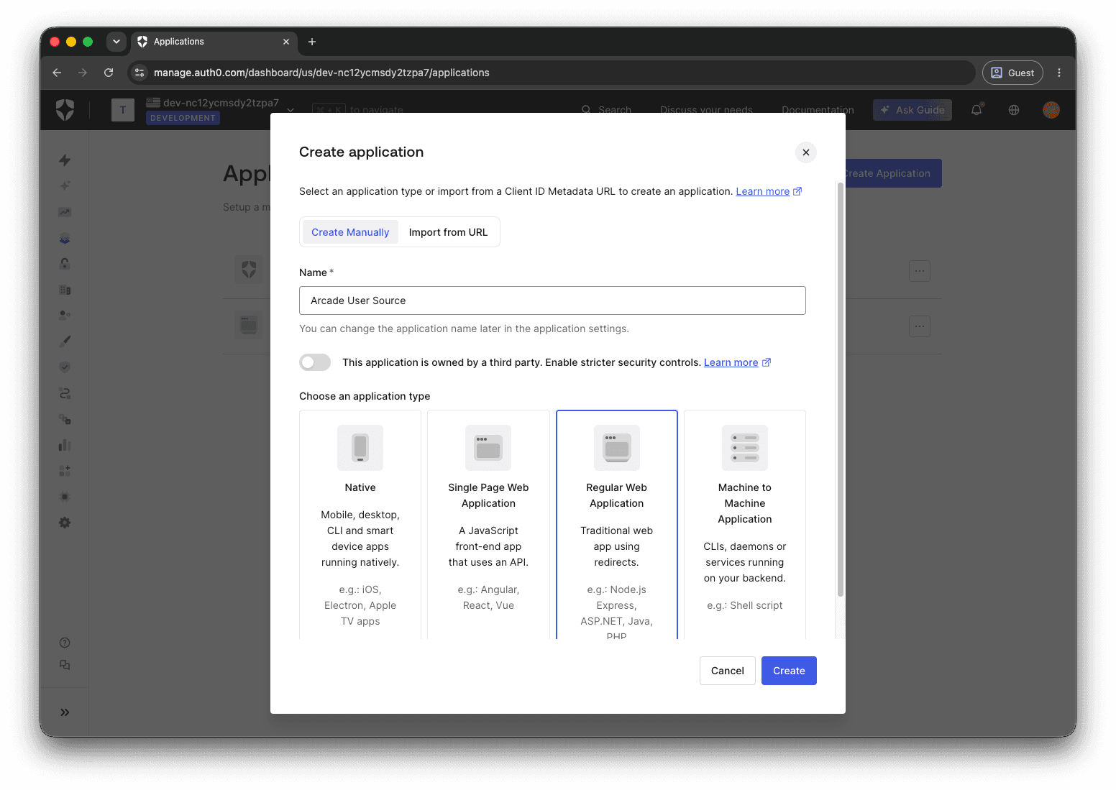Open the language globe icon
This screenshot has width=1116, height=790.
click(x=1014, y=110)
